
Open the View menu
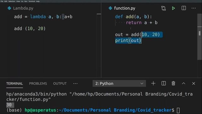point(18,1)
